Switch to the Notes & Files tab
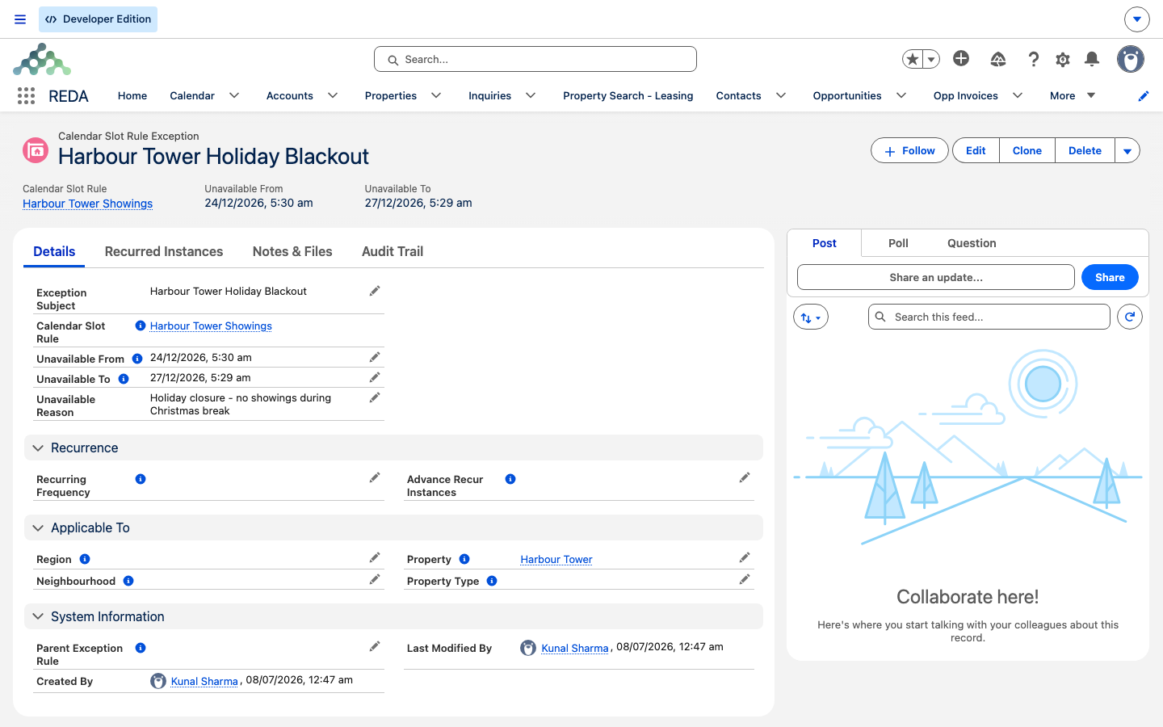The image size is (1163, 727). point(292,251)
